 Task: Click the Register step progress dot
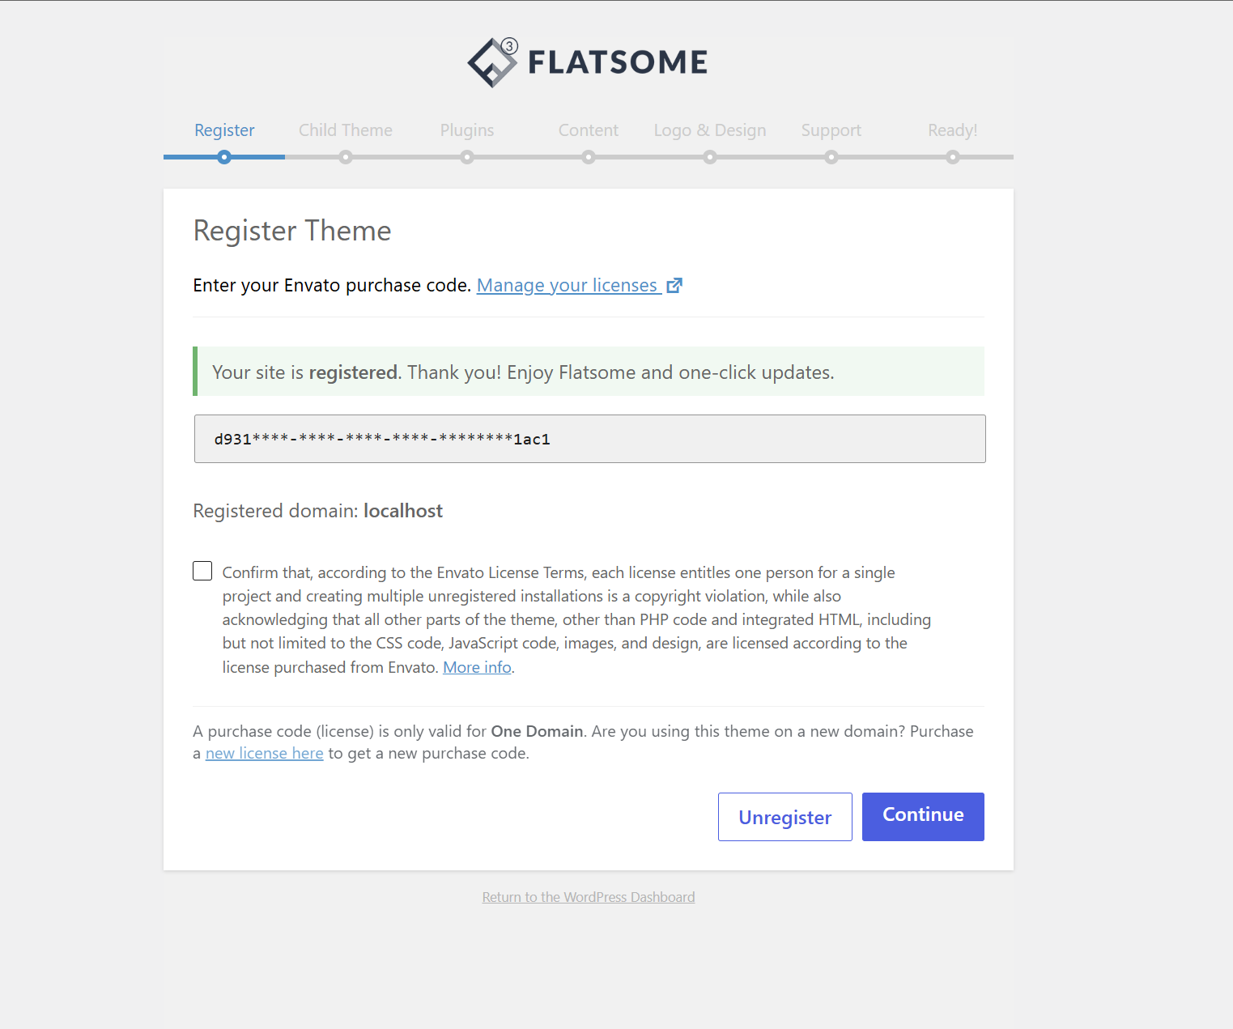(x=224, y=157)
